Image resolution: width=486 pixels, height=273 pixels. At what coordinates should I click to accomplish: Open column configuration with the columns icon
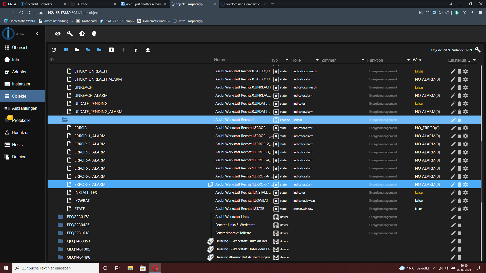[x=66, y=50]
